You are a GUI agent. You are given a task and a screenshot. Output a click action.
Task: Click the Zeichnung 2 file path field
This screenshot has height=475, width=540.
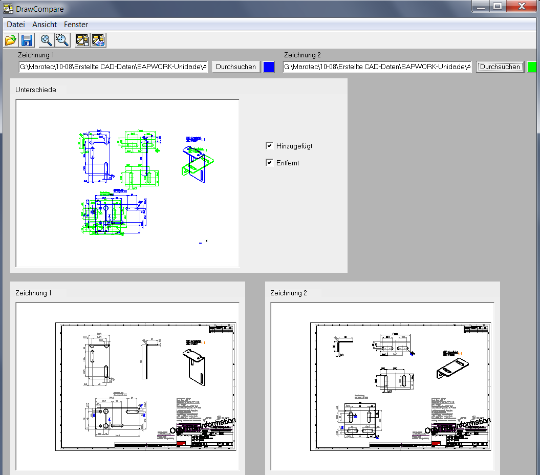(377, 67)
